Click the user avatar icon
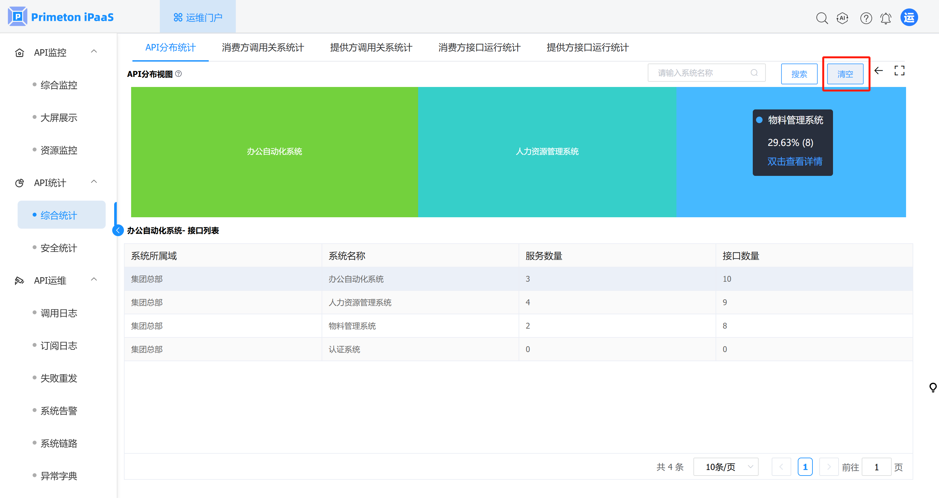 point(909,18)
